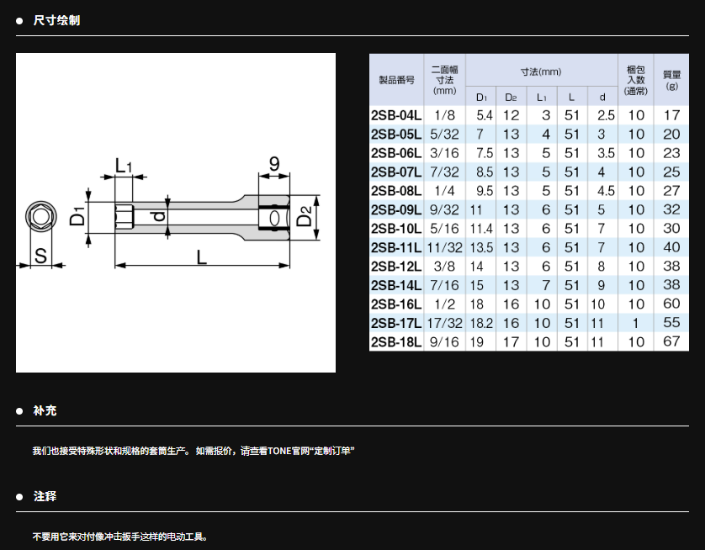Click the socket side-view illustration
705x550 pixels.
coord(202,218)
